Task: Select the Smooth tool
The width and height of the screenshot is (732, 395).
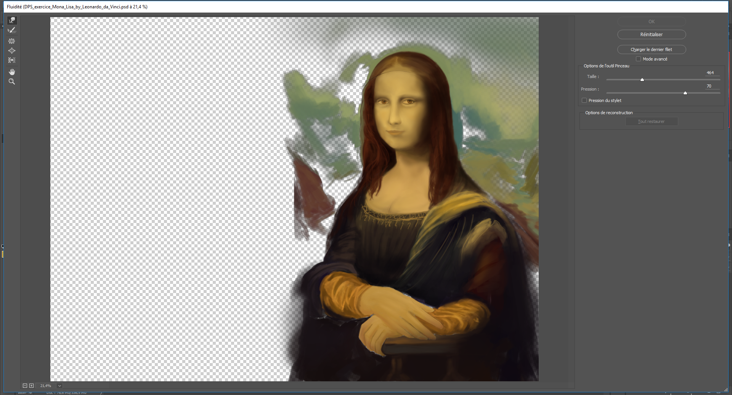Action: [12, 30]
